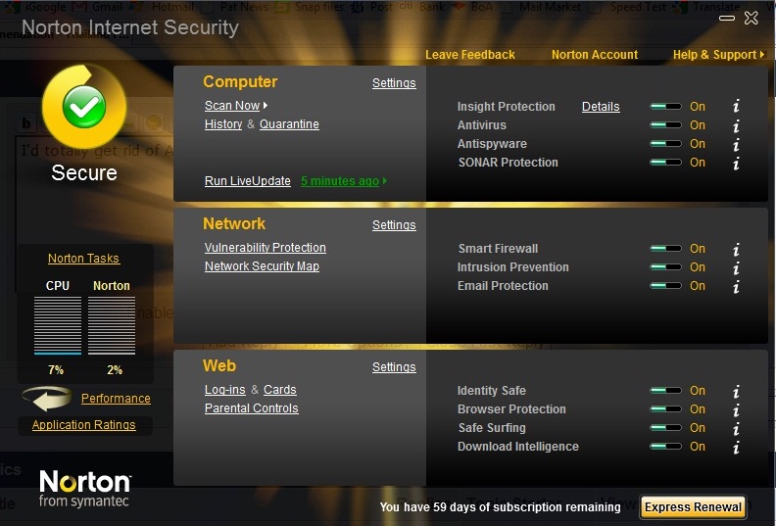Open info icon for SONAR Protection
Screen dimensions: 776x526
point(736,163)
